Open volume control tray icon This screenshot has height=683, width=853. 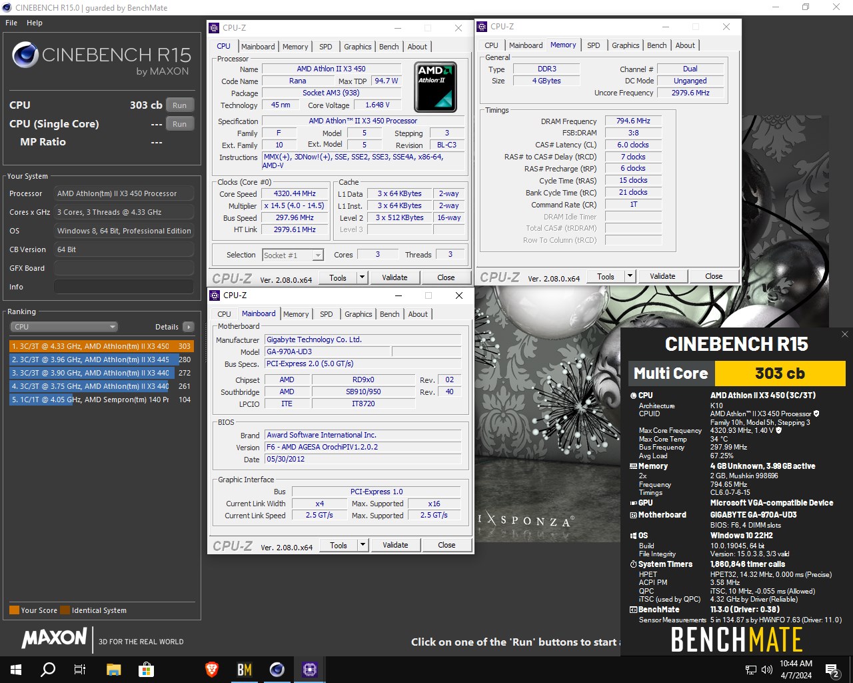pyautogui.click(x=767, y=670)
